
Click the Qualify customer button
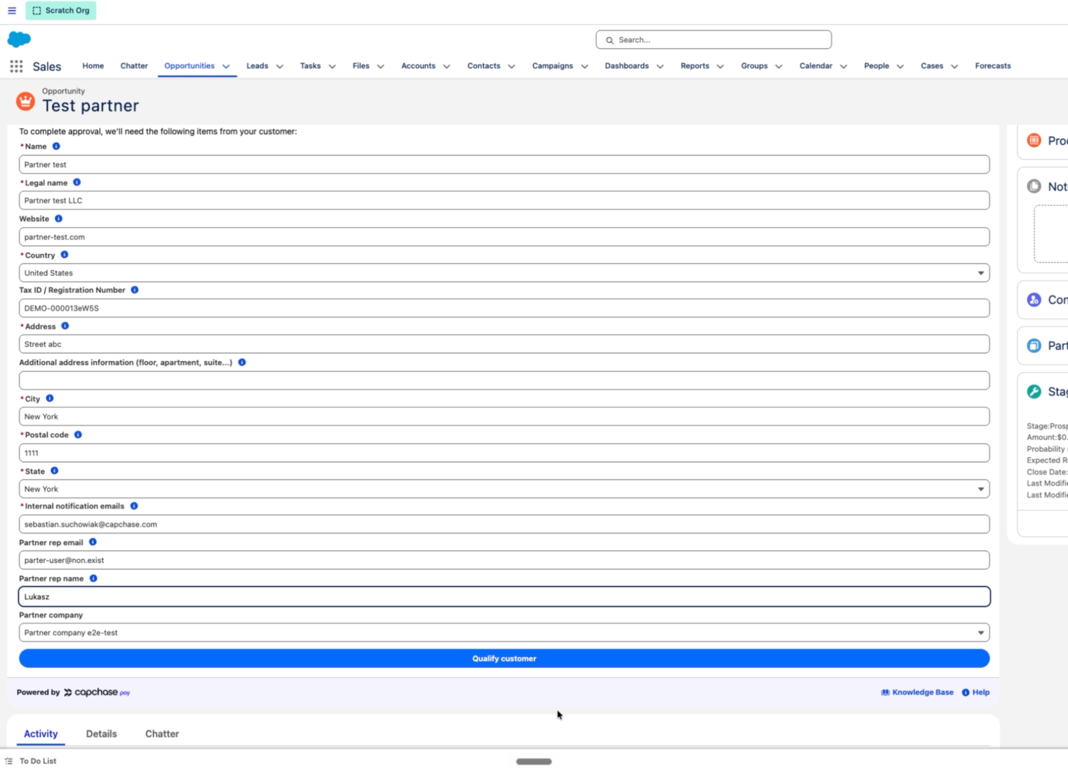pyautogui.click(x=504, y=658)
